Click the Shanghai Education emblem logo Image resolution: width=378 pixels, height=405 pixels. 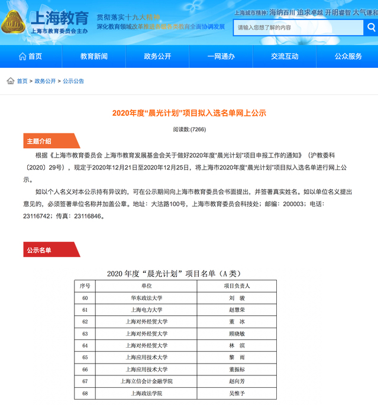(x=14, y=22)
